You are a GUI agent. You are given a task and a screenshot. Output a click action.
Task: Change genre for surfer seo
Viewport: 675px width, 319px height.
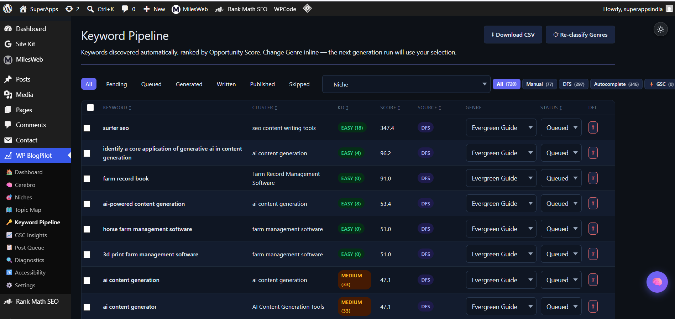click(x=501, y=127)
